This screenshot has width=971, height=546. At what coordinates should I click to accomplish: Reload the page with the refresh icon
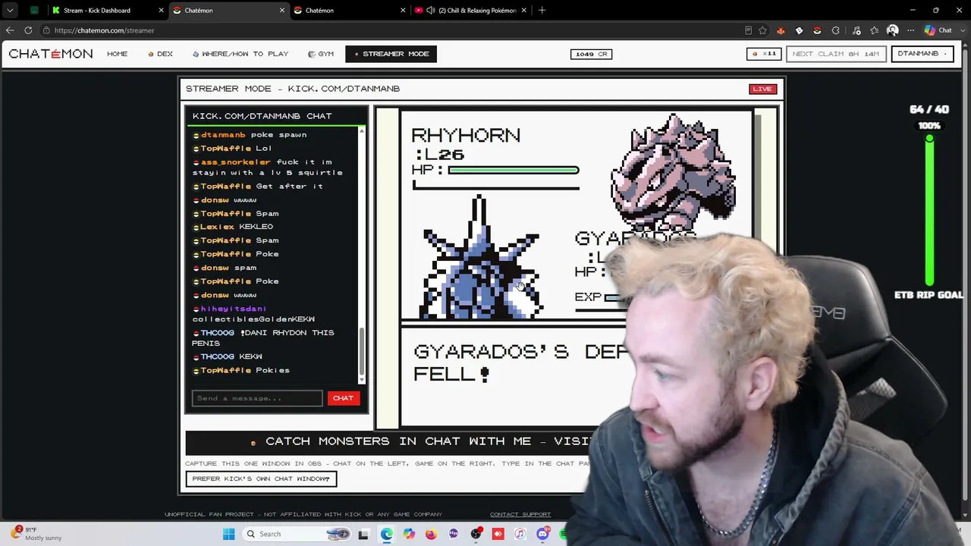(28, 30)
